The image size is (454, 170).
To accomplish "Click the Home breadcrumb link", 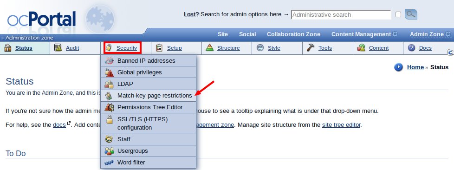I will pyautogui.click(x=415, y=67).
